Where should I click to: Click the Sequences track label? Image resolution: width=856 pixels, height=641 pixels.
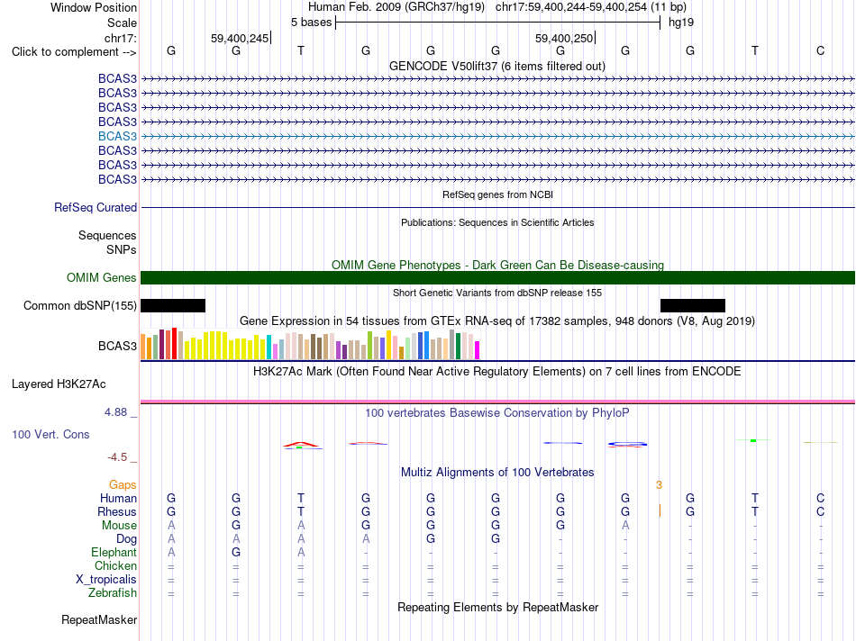(107, 235)
